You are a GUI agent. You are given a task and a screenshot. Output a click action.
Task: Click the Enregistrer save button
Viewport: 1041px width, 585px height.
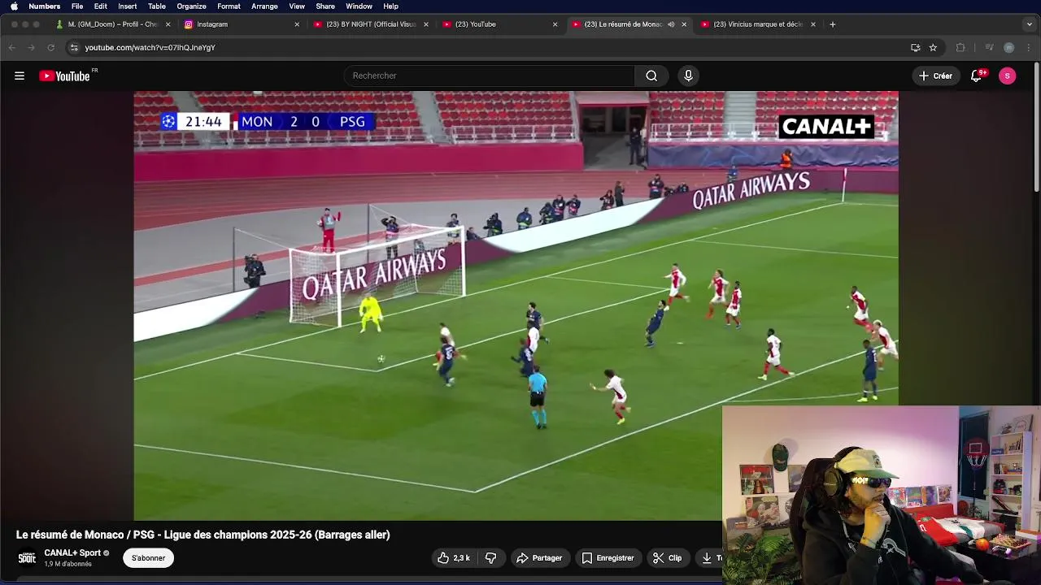608,558
